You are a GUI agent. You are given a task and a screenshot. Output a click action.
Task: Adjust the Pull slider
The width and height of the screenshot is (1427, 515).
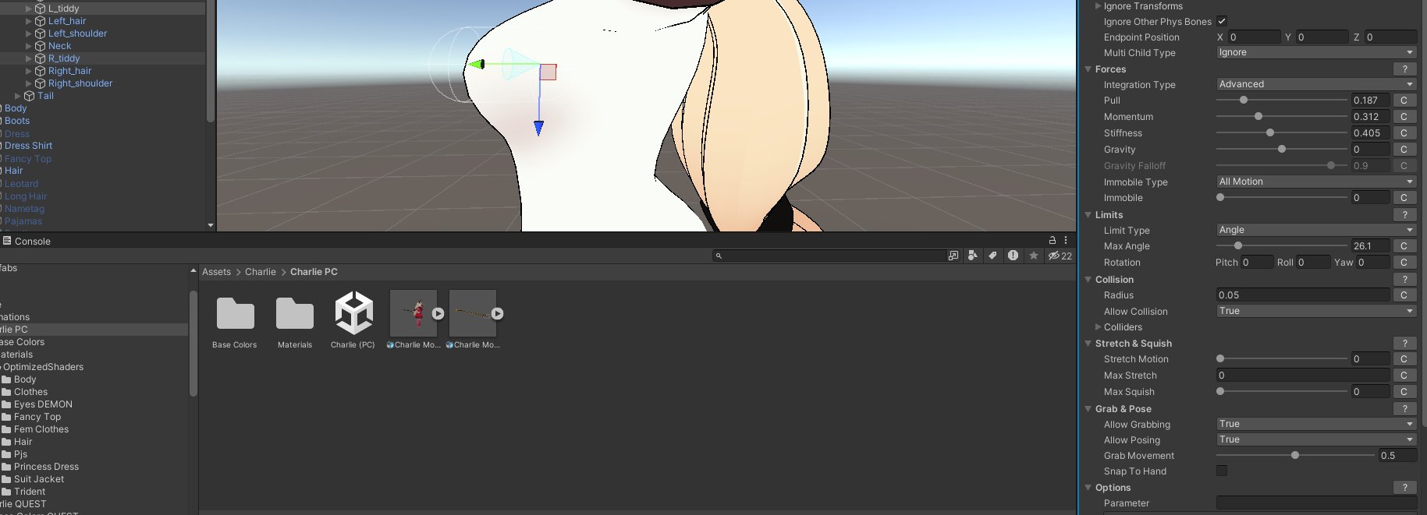(1283, 101)
